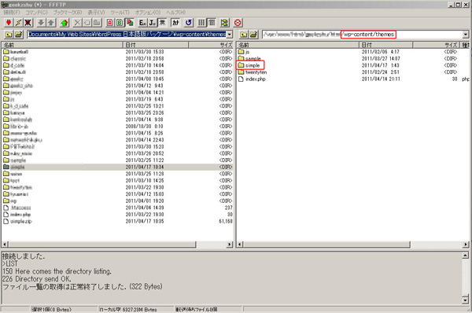472x313 pixels.
Task: Enable Binary transfer mode (B icon)
Action: (120, 23)
